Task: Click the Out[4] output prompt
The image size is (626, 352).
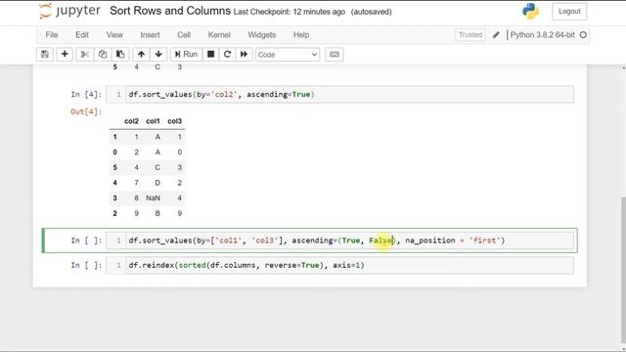Action: (86, 111)
